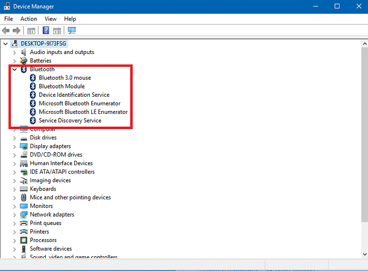The height and width of the screenshot is (271, 368).
Task: Open the View menu
Action: click(x=51, y=19)
